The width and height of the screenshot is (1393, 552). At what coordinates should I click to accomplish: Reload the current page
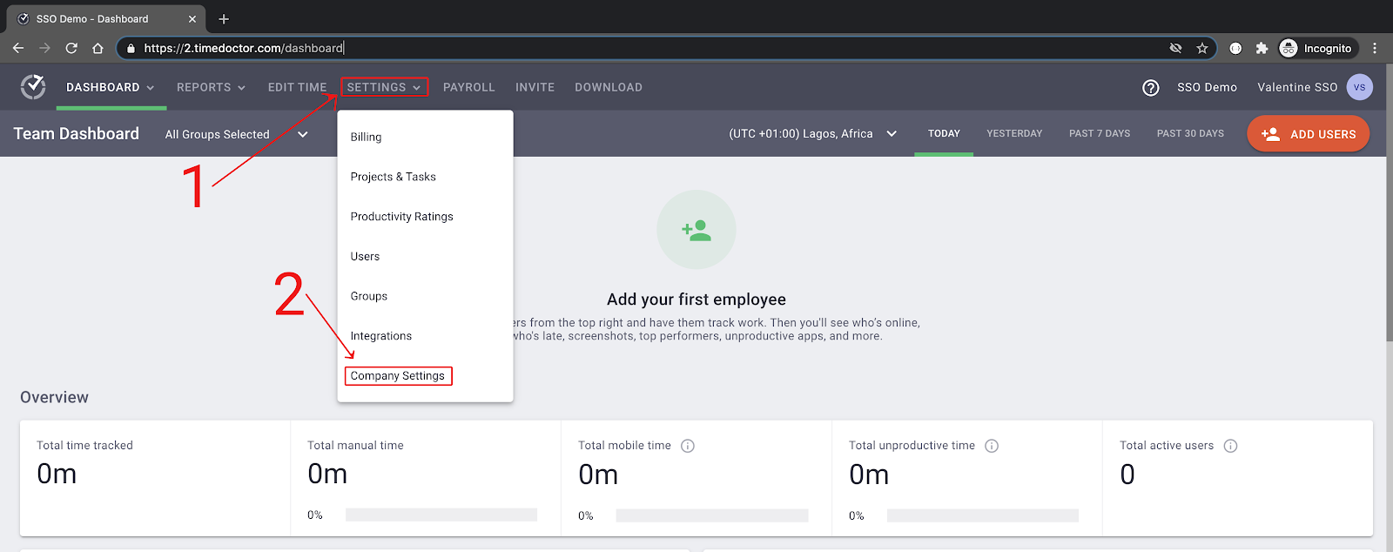(x=71, y=48)
